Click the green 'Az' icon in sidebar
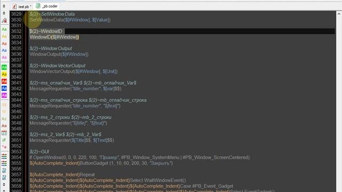Viewport: 342px width, 192px height. point(4,118)
